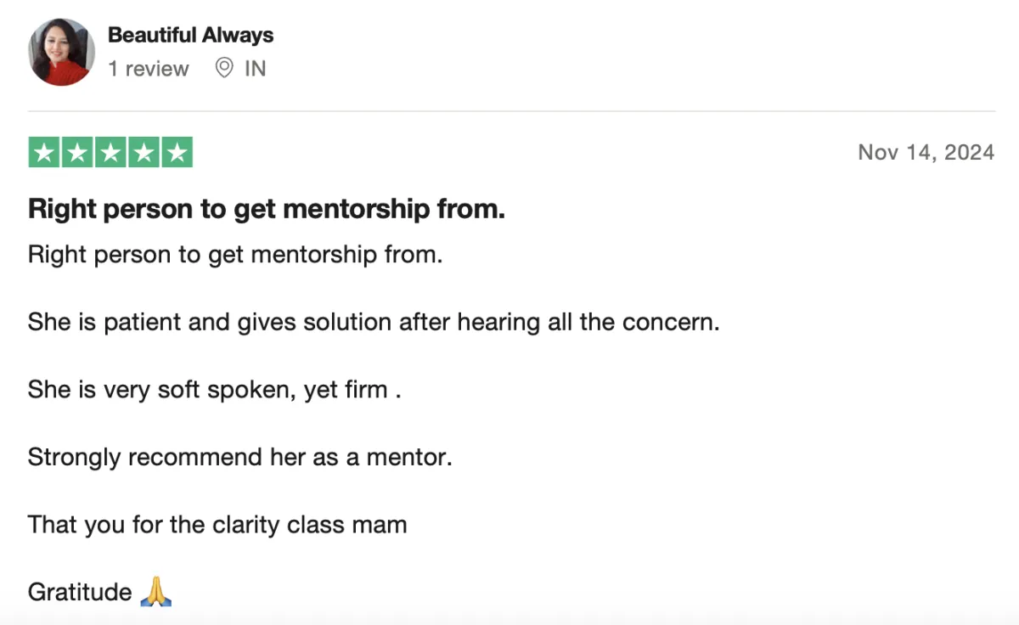
Task: Select the IN country label
Action: (x=255, y=69)
